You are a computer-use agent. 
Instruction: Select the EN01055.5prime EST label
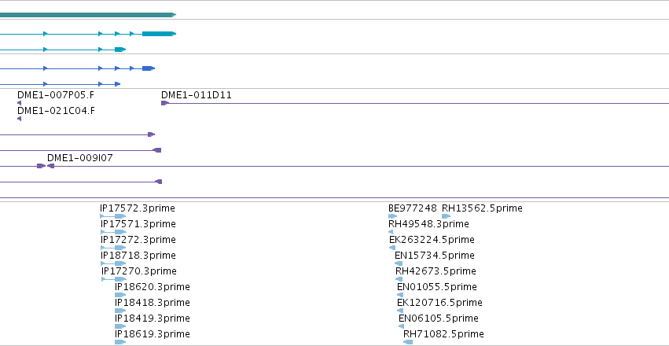click(x=437, y=287)
